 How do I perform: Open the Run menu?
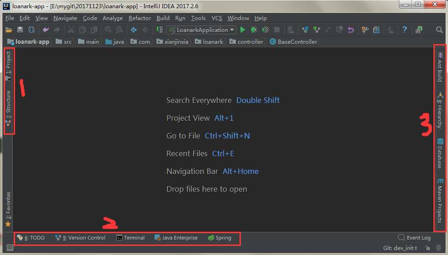(x=180, y=18)
